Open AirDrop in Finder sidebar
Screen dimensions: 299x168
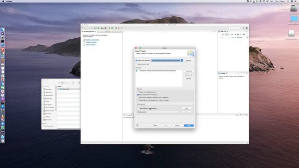(48, 89)
